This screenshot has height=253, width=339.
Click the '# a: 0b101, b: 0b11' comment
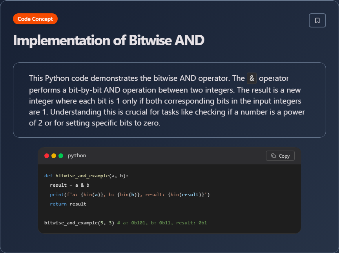pos(162,223)
